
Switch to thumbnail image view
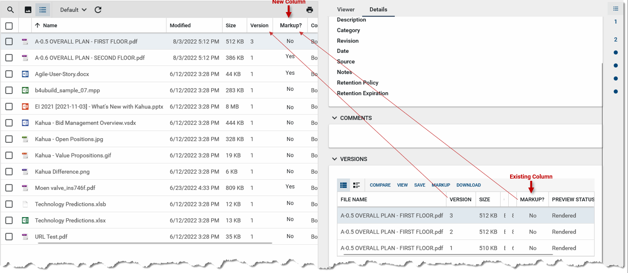[28, 10]
